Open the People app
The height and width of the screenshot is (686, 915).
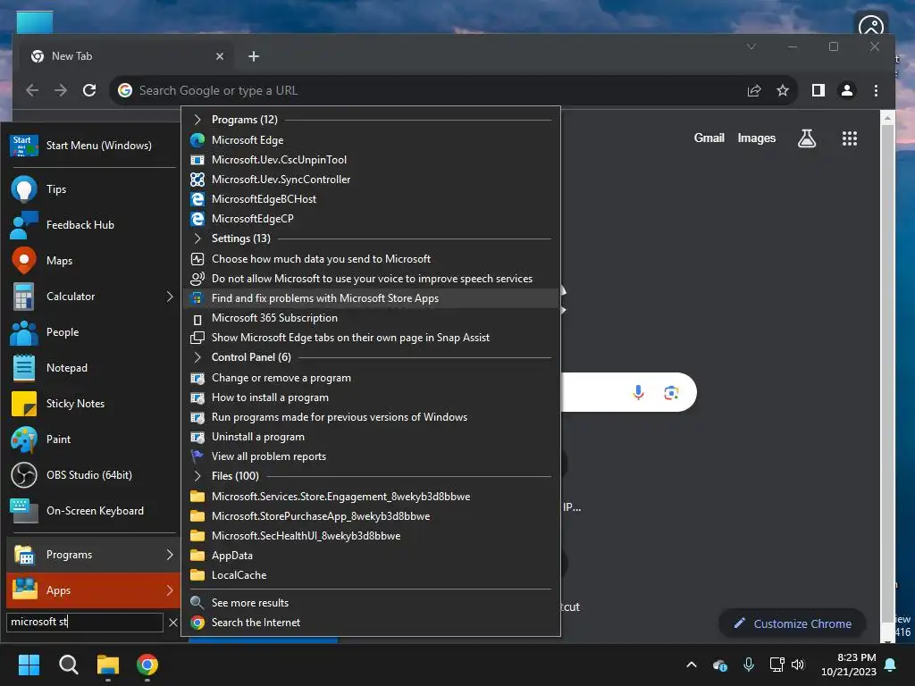tap(90, 332)
